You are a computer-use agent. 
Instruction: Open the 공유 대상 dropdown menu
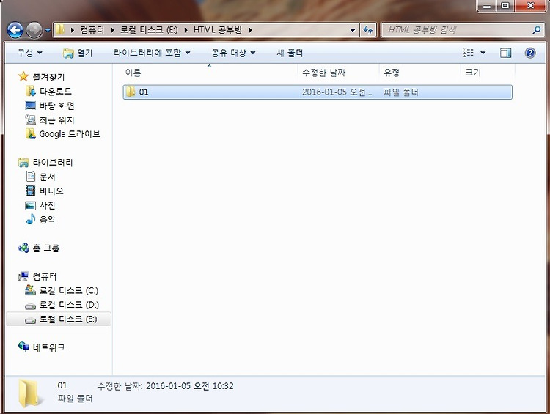233,53
